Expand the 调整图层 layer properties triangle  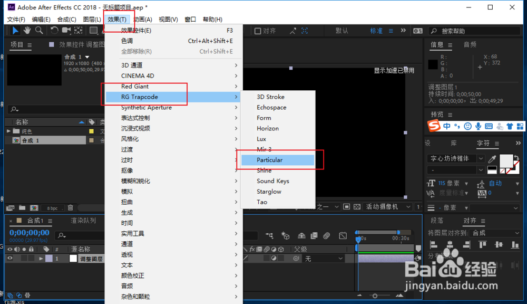[x=41, y=259]
